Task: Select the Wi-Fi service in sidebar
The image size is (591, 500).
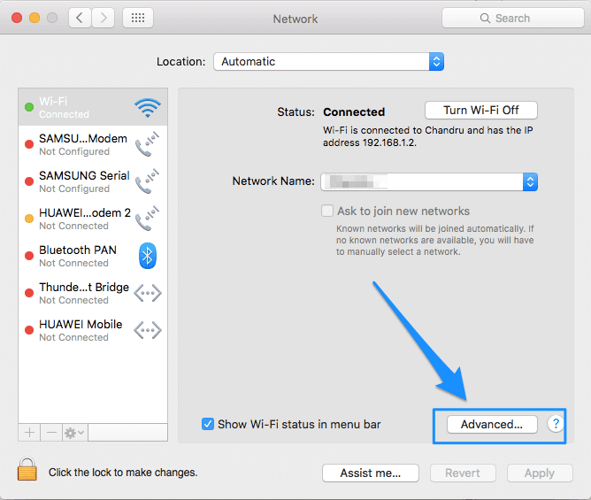Action: (93, 107)
